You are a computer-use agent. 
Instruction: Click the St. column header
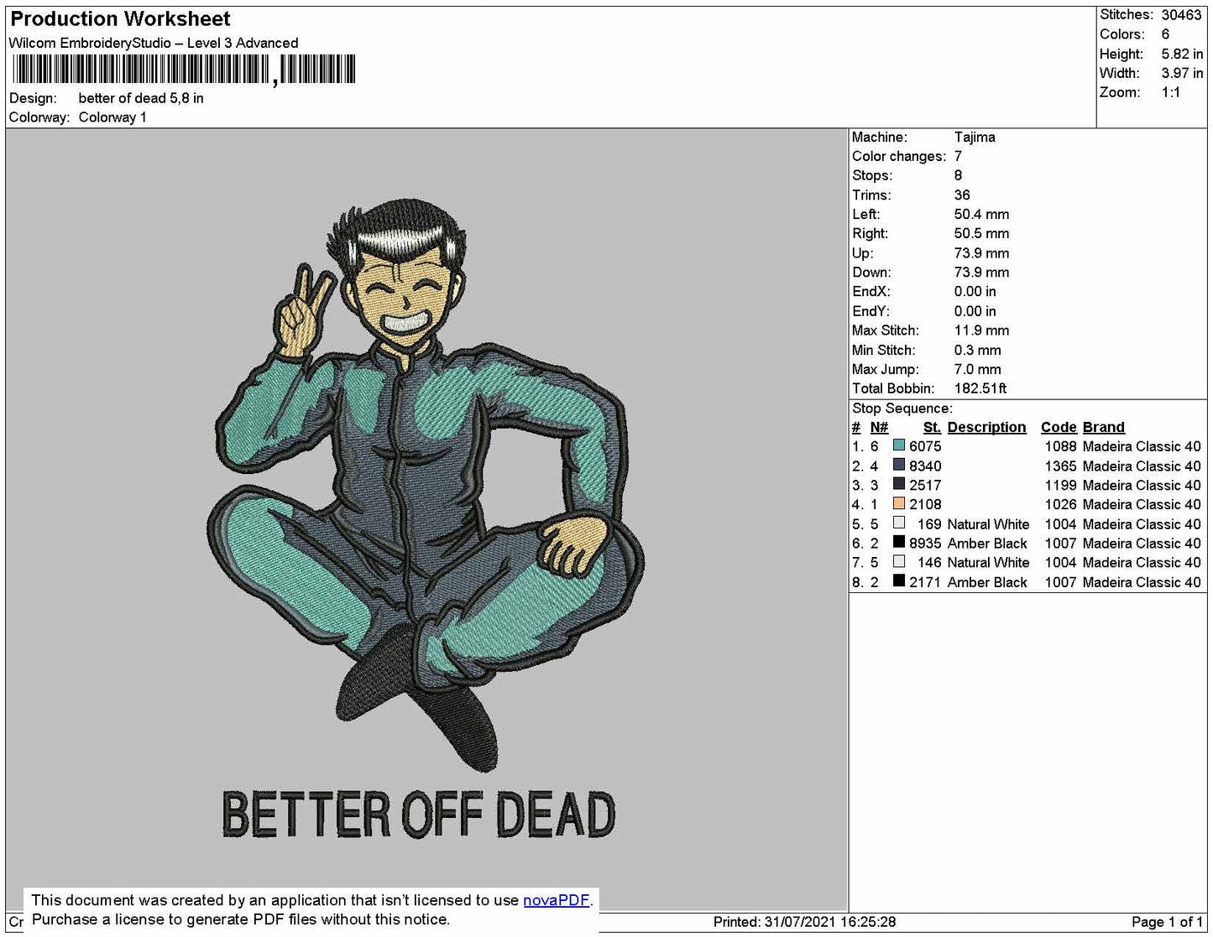tap(932, 427)
